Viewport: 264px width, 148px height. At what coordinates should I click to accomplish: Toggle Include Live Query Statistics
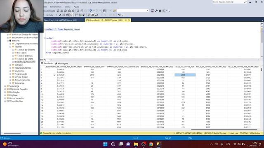pyautogui.click(x=80, y=15)
